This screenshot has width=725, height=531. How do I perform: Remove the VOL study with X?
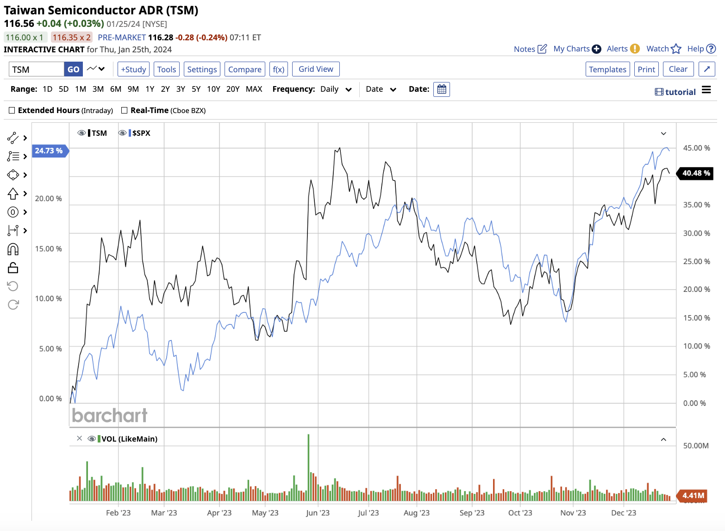click(x=79, y=438)
